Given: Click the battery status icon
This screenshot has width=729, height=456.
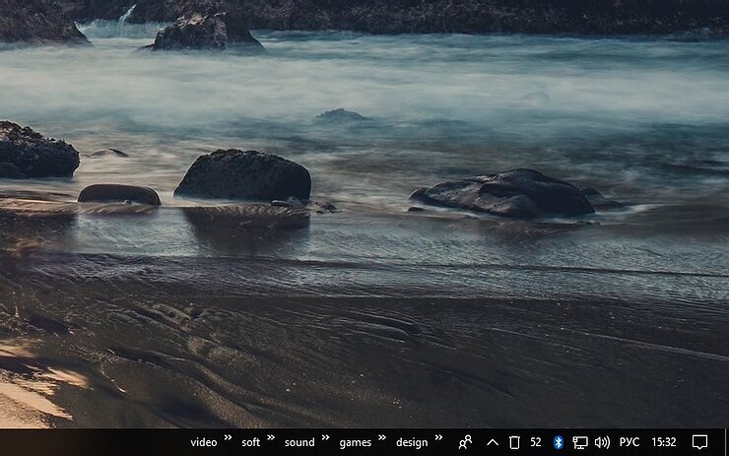Looking at the screenshot, I should pyautogui.click(x=514, y=442).
